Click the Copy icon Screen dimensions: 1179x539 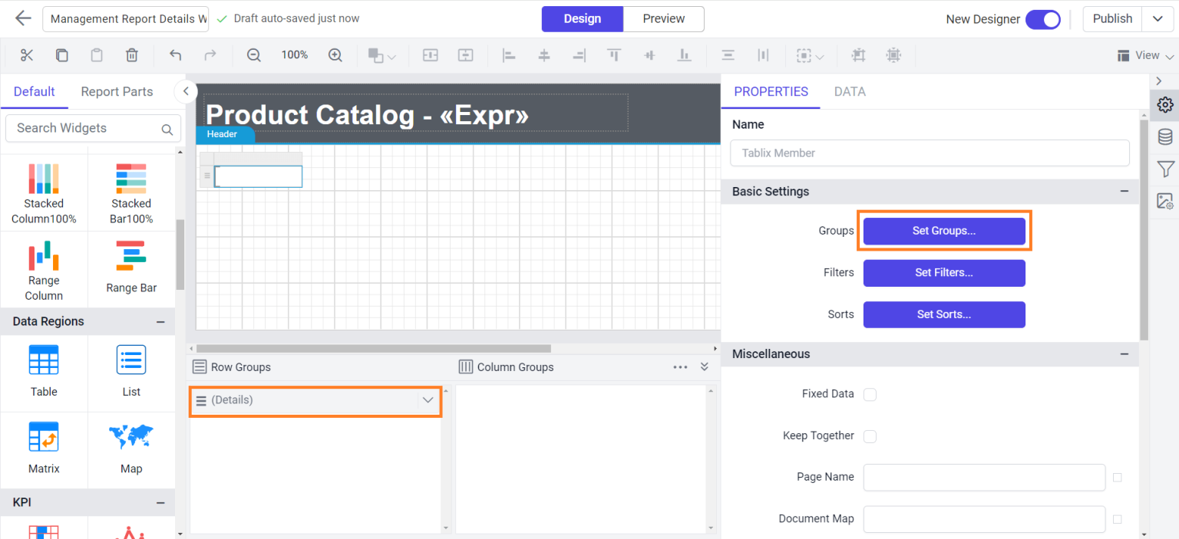pyautogui.click(x=61, y=54)
